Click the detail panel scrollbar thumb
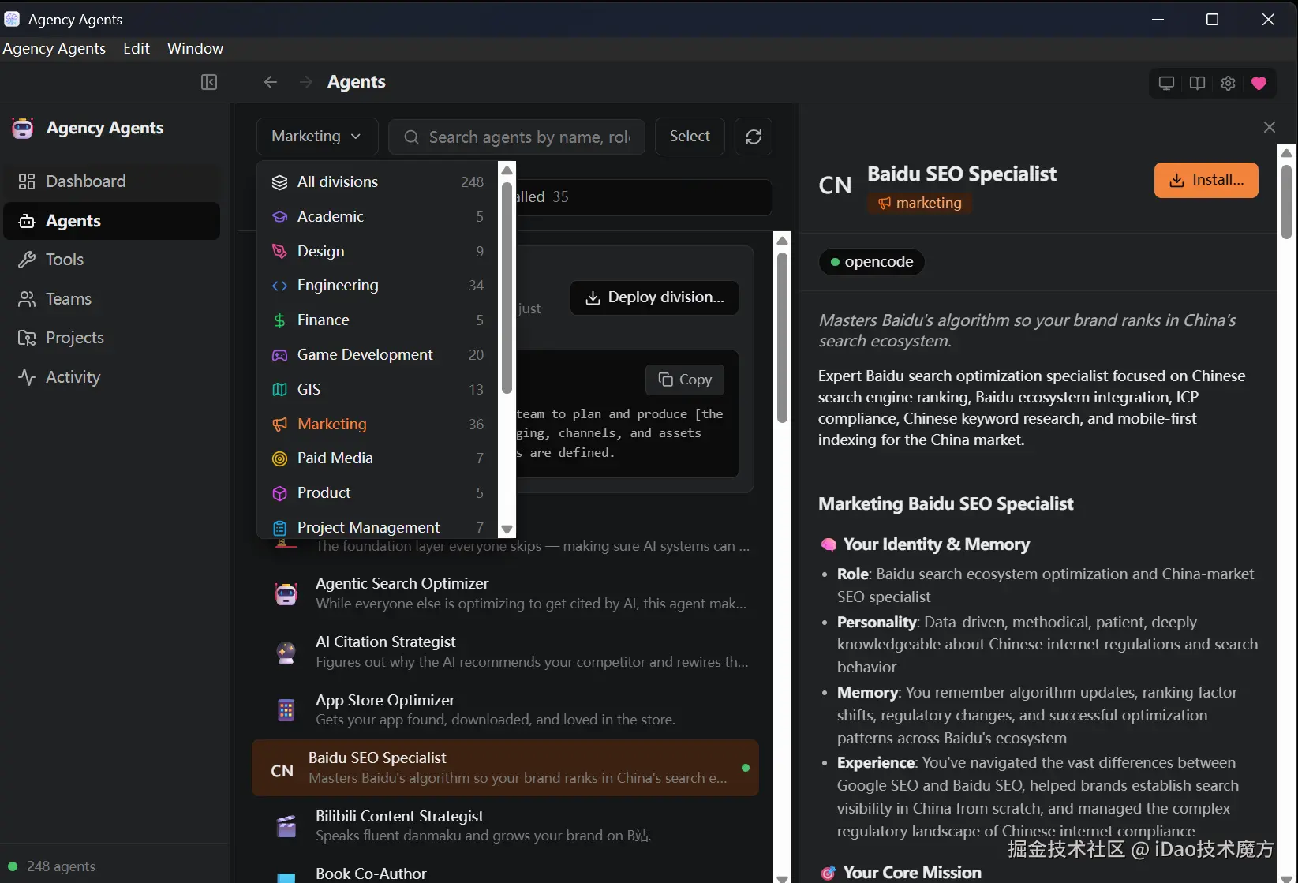 (1286, 202)
